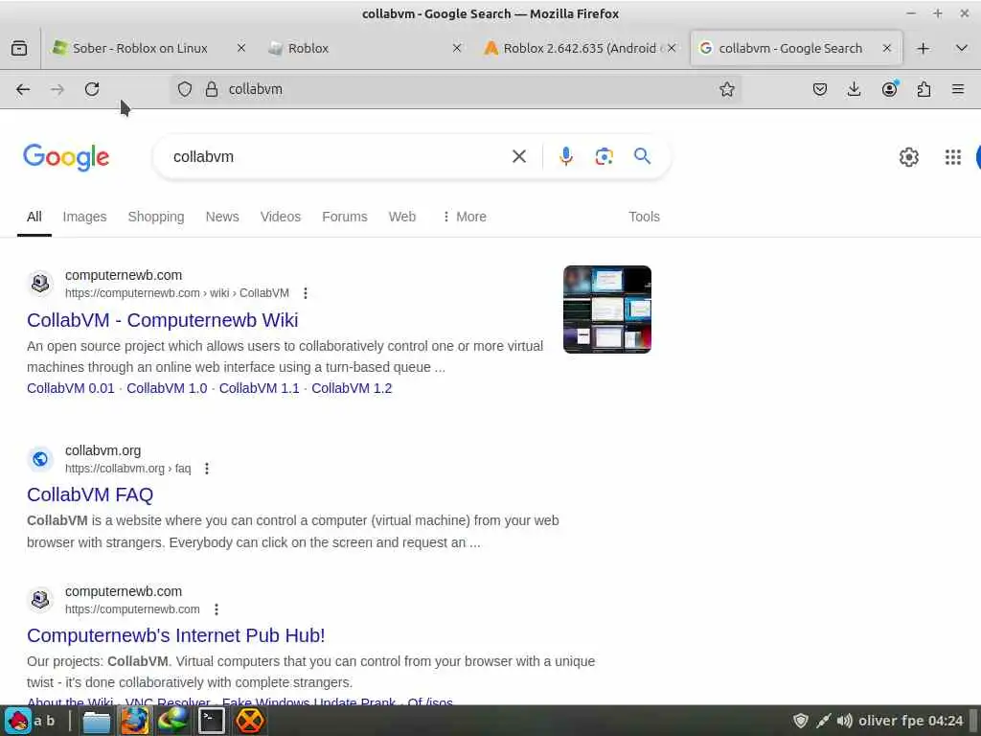Select the Web search filter
Image resolution: width=981 pixels, height=736 pixels.
point(401,217)
